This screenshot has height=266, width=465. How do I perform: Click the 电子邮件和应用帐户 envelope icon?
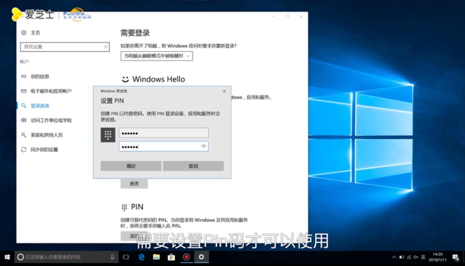(x=24, y=91)
